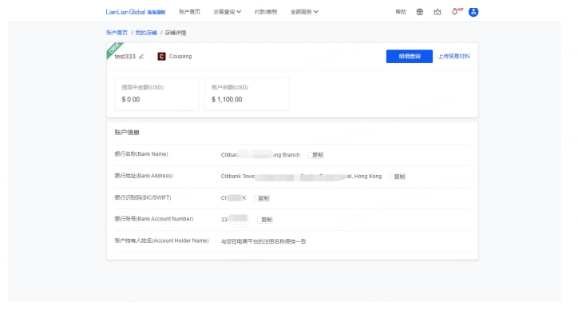Go to 我的店铺 breadcrumb link
This screenshot has height=322, width=578.
146,33
